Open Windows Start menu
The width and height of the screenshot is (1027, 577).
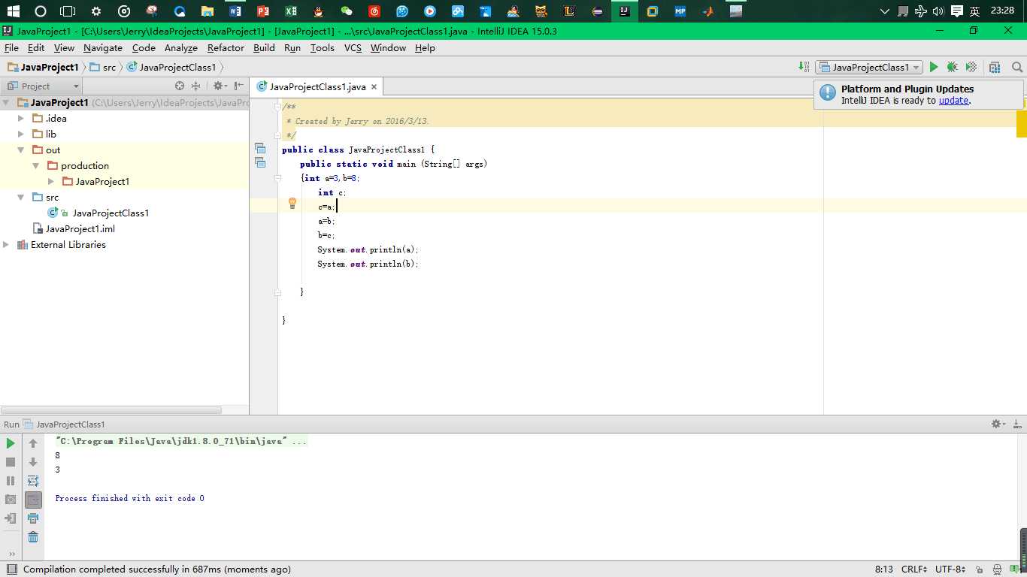tap(13, 11)
